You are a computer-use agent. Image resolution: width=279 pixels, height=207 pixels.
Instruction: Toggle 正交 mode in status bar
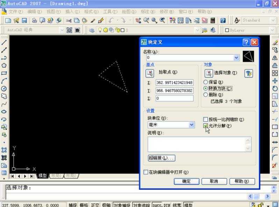(x=95, y=205)
